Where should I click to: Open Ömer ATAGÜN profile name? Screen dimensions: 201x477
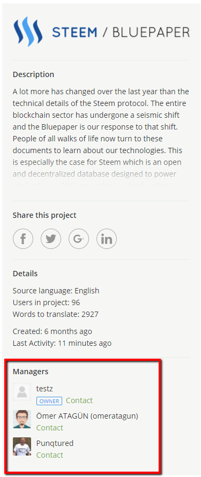point(87,416)
